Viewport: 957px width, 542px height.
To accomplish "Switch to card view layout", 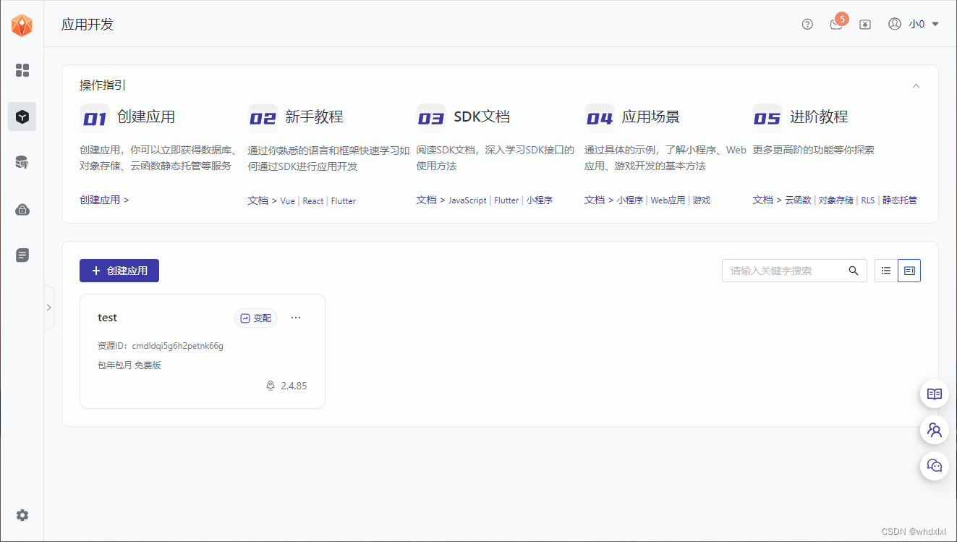I will point(909,270).
